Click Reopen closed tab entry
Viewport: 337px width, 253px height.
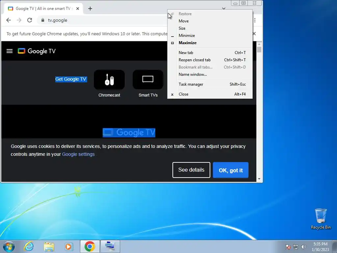tap(210, 60)
